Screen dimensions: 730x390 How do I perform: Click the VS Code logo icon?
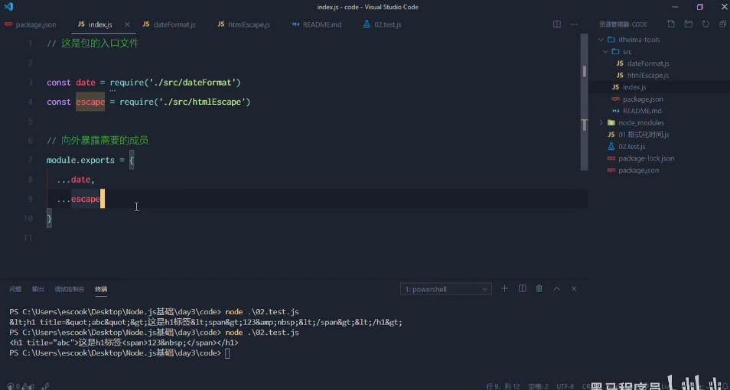9,7
